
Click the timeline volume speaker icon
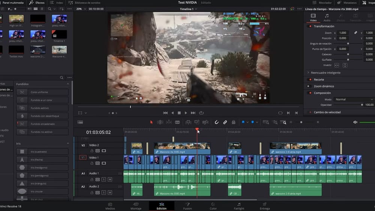[355, 122]
